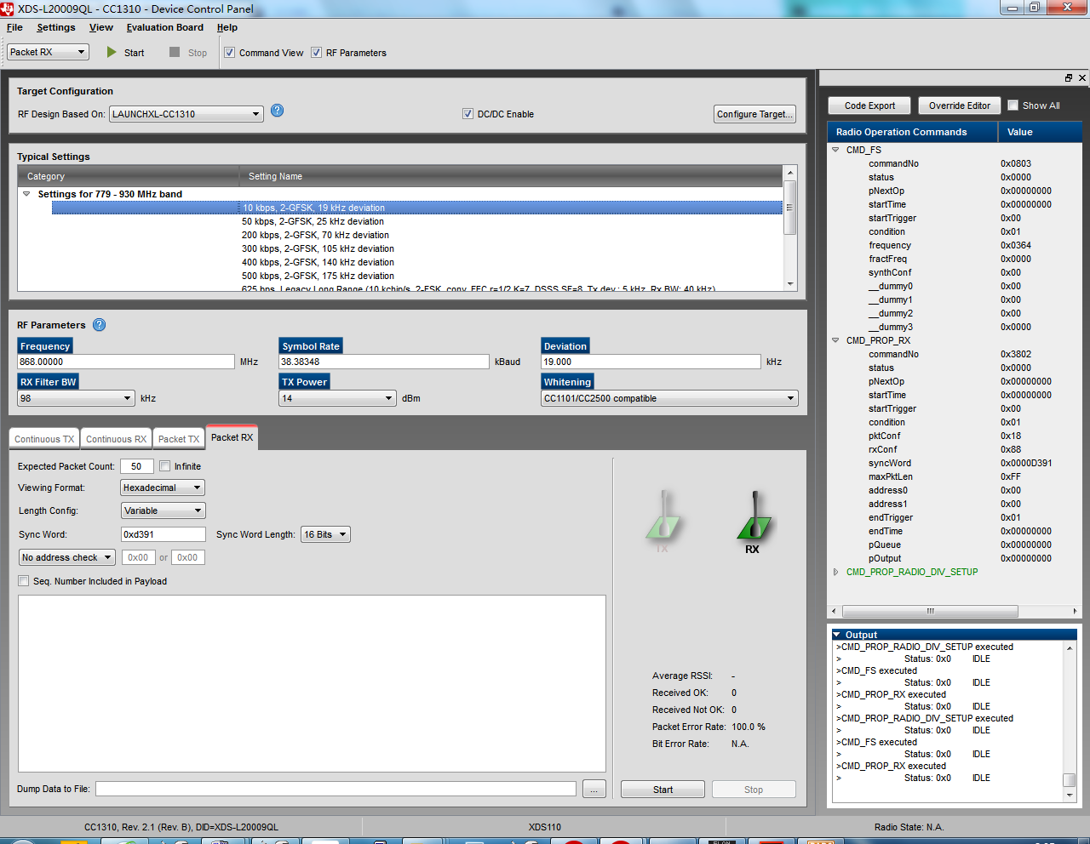Open the Packet RX mode dropdown

click(x=48, y=52)
